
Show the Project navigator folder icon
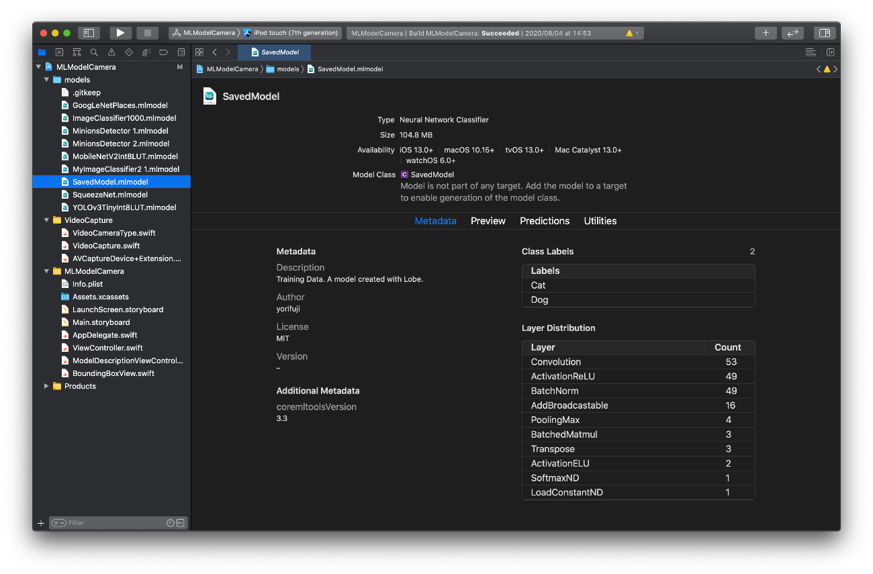(x=42, y=52)
